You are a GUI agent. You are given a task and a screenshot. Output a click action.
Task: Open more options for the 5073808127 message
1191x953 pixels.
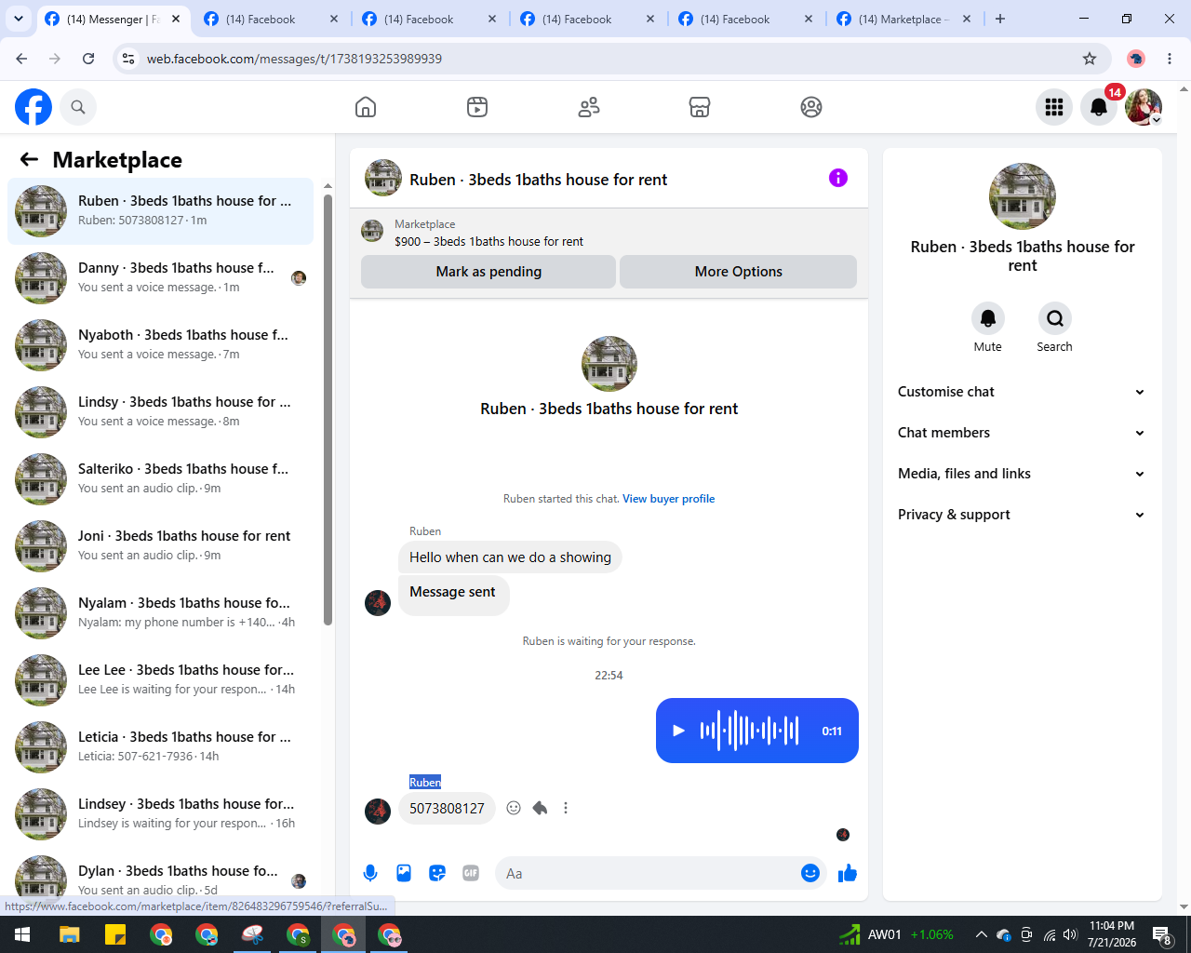[566, 808]
